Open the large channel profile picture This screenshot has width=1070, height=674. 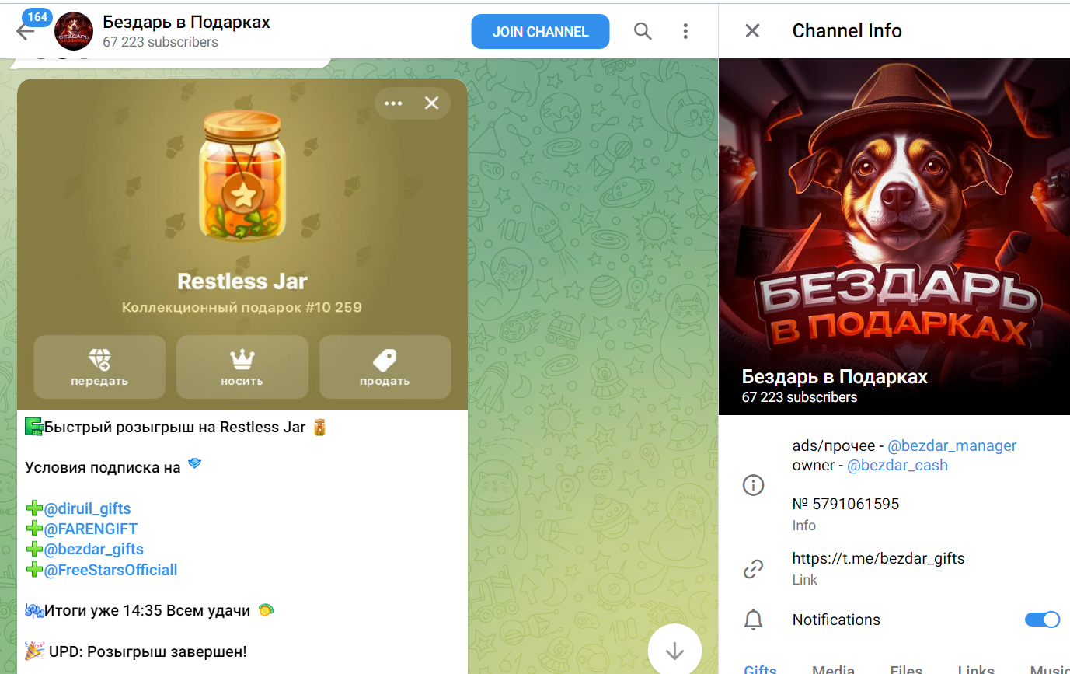tap(894, 236)
